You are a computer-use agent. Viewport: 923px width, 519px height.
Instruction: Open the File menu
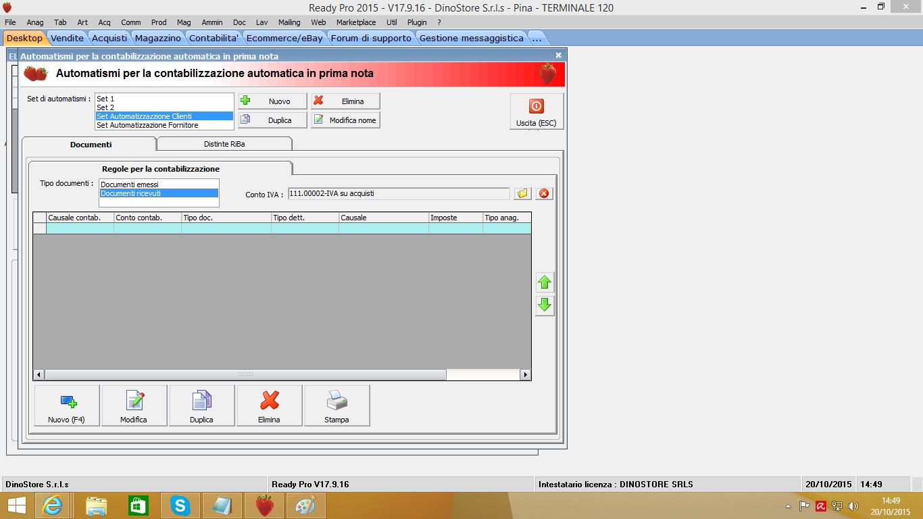point(10,22)
